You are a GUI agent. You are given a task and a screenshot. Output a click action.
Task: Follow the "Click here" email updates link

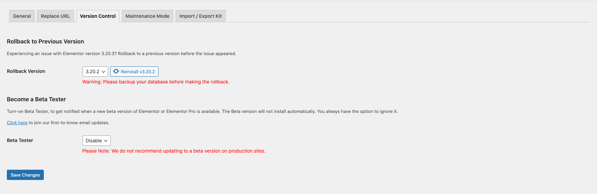tap(17, 122)
